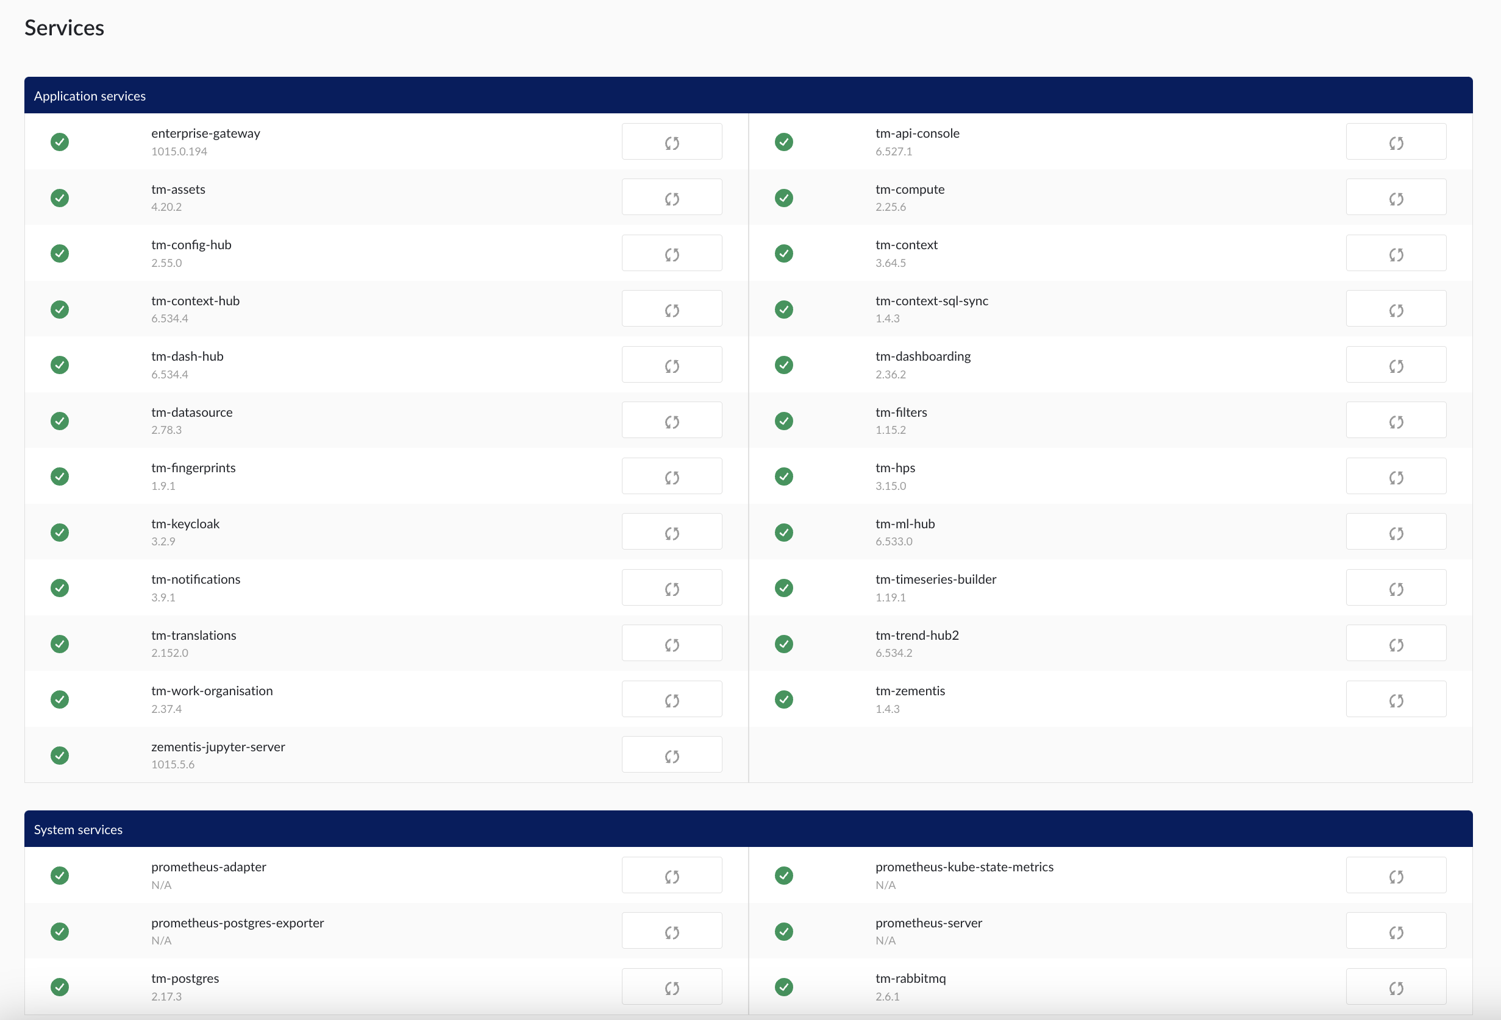Viewport: 1501px width, 1020px height.
Task: Click the tm-fingerprints service name
Action: click(x=193, y=467)
